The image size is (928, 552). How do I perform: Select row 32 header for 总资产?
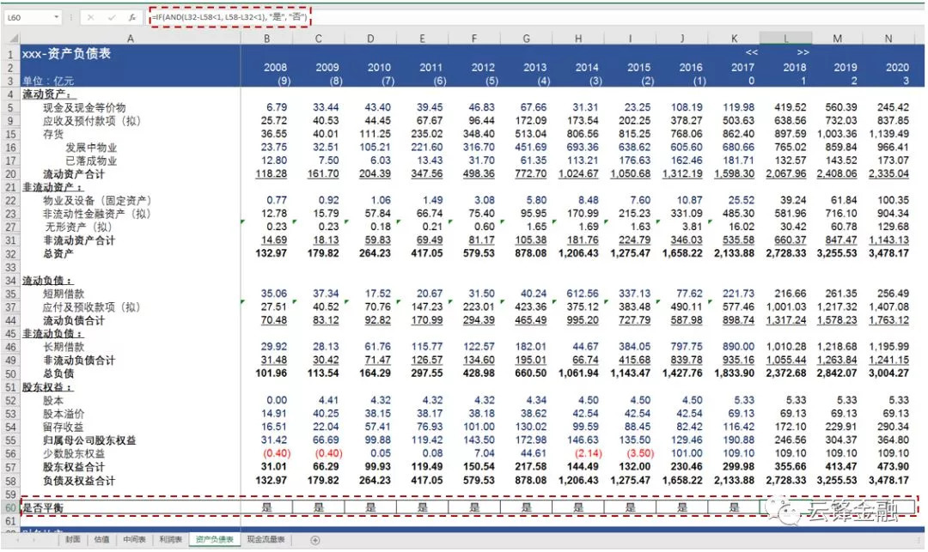click(9, 254)
